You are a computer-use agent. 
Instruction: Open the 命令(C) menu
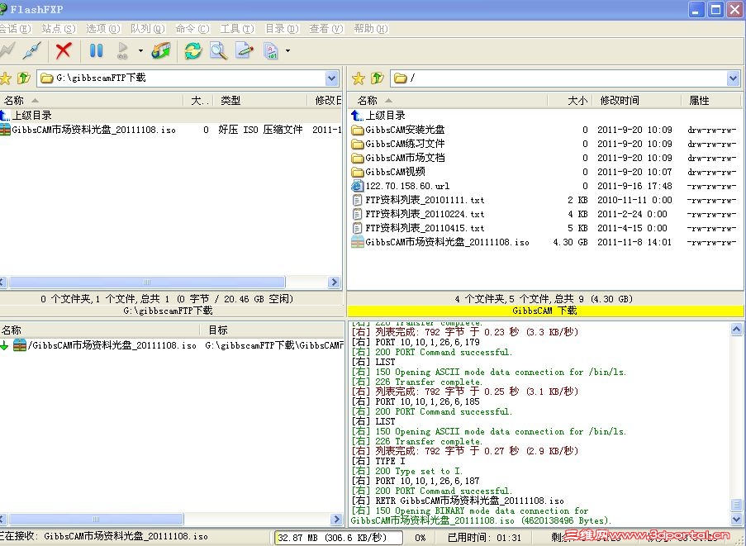[192, 29]
